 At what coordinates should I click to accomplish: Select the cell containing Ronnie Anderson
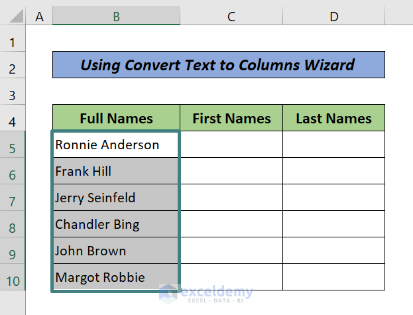coord(116,145)
